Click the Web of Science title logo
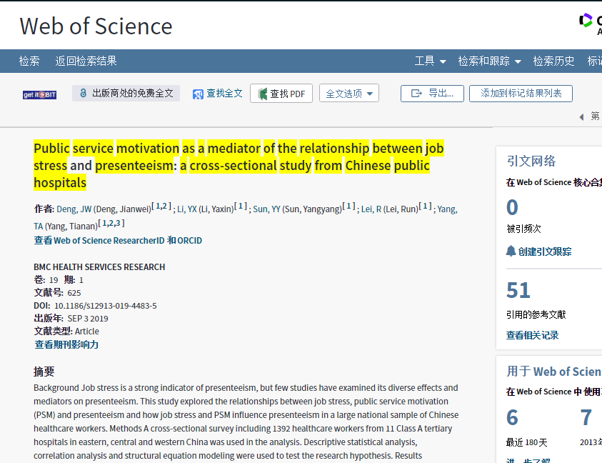Viewport: 602px width, 463px height. coord(96,26)
